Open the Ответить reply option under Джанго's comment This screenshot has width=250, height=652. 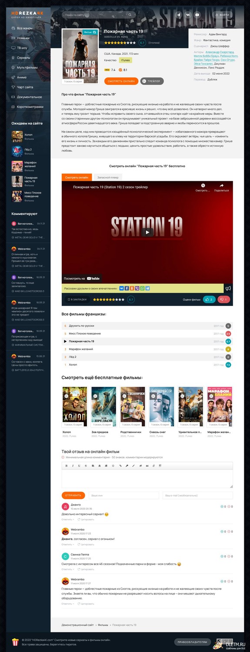(x=67, y=519)
